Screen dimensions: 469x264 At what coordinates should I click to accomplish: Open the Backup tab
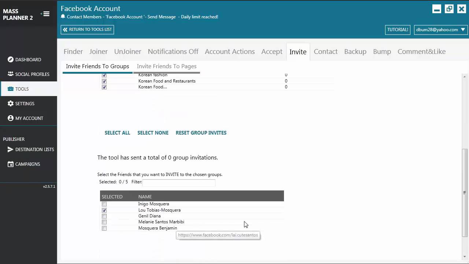pos(355,51)
